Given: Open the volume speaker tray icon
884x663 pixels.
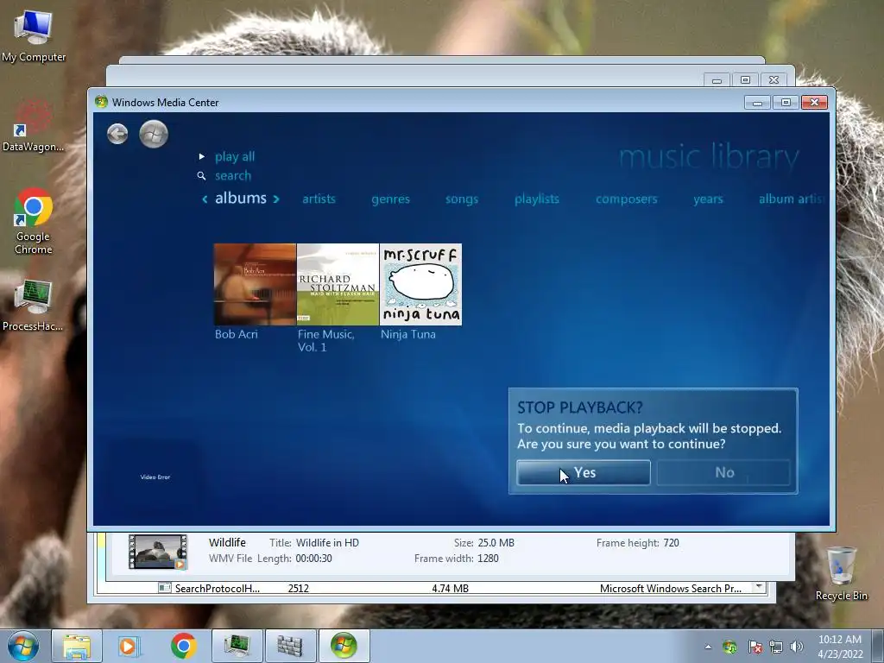Looking at the screenshot, I should coord(797,647).
